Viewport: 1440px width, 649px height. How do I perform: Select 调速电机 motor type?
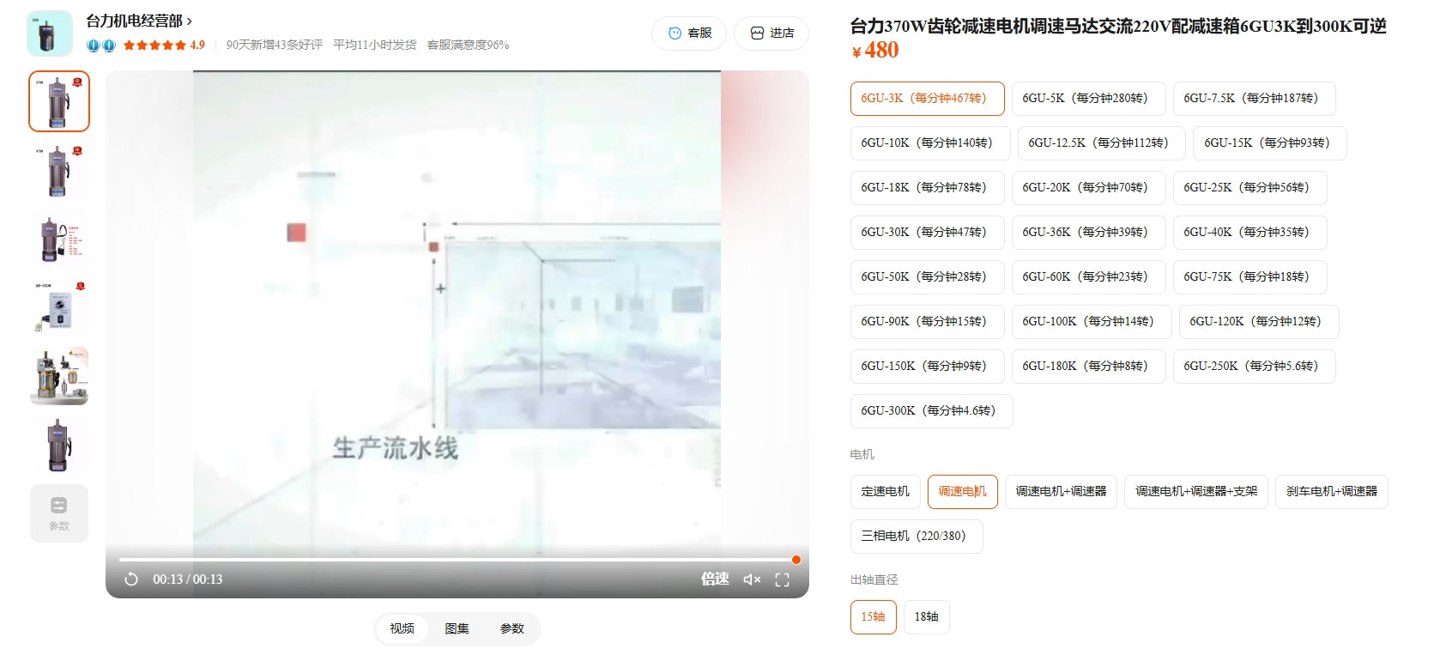(x=963, y=492)
